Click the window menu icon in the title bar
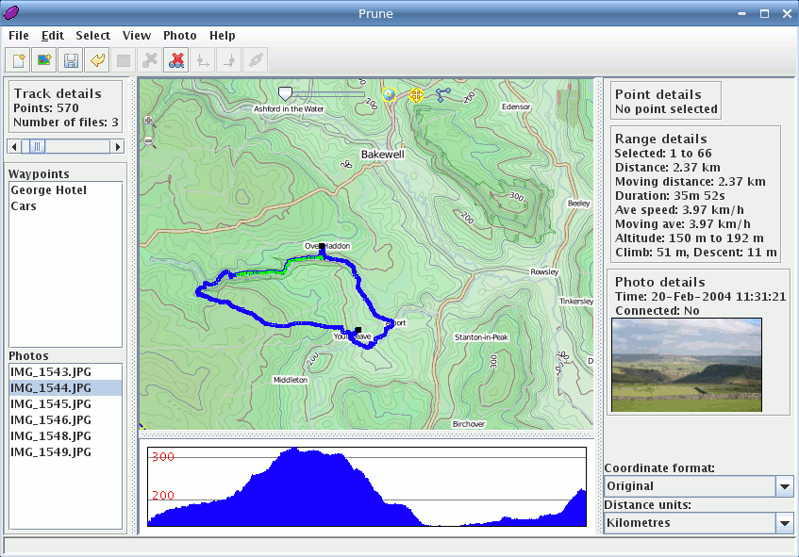 click(13, 13)
